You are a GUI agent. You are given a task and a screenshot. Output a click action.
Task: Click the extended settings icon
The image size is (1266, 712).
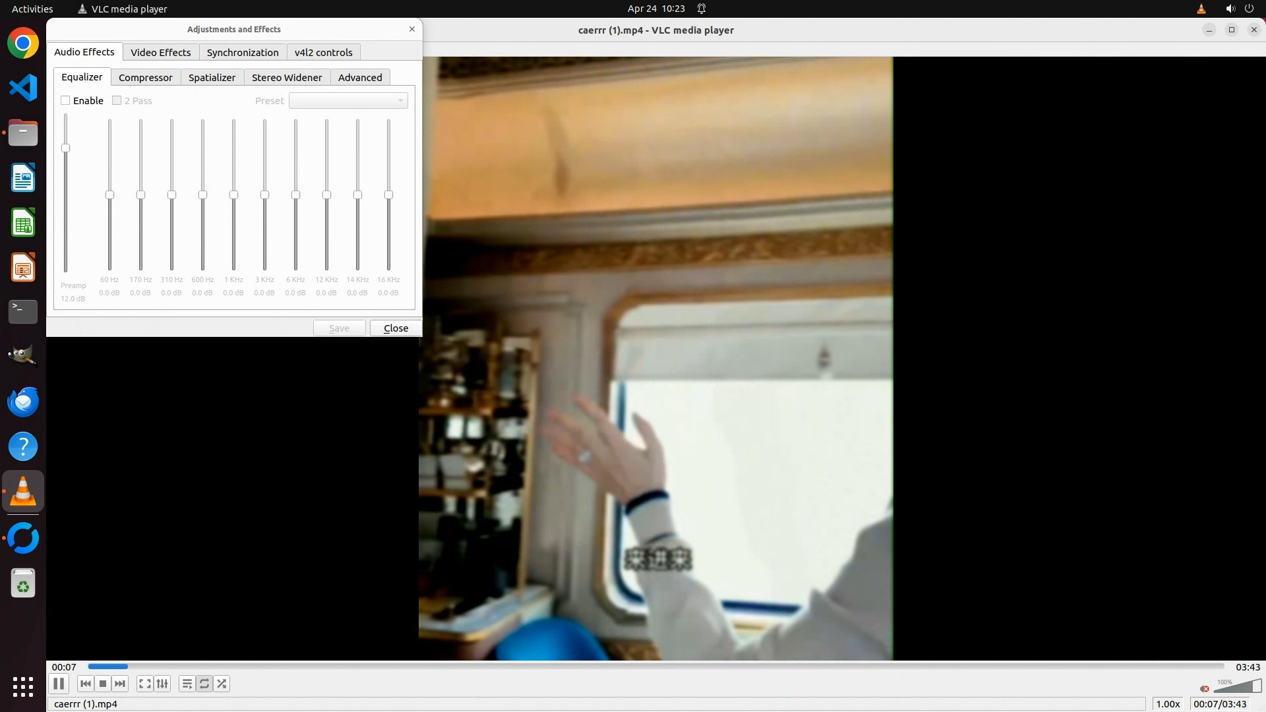162,684
